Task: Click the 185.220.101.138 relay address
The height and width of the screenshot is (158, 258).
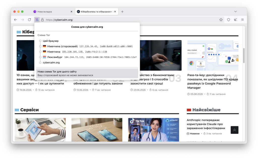Action: pyautogui.click(x=72, y=52)
